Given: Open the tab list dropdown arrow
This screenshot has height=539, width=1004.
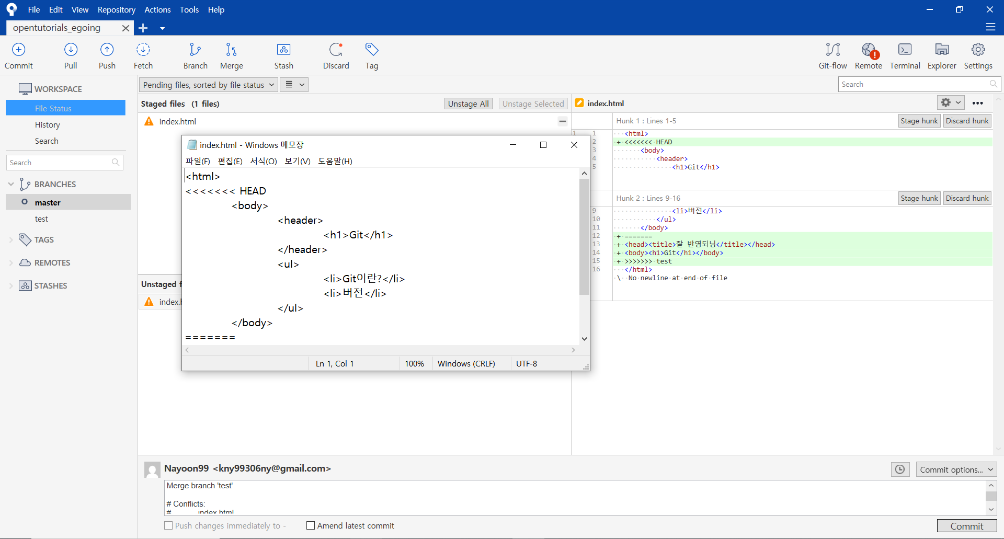Looking at the screenshot, I should [x=163, y=28].
